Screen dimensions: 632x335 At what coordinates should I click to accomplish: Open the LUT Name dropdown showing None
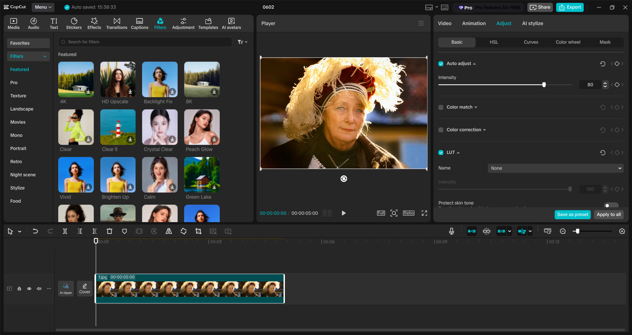click(x=555, y=168)
